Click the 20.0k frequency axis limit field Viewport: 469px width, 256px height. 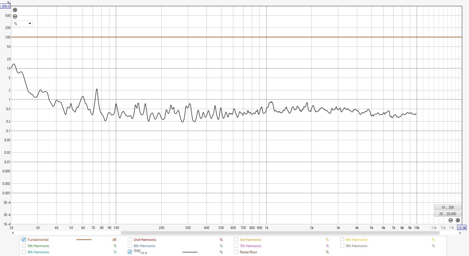tap(462, 228)
